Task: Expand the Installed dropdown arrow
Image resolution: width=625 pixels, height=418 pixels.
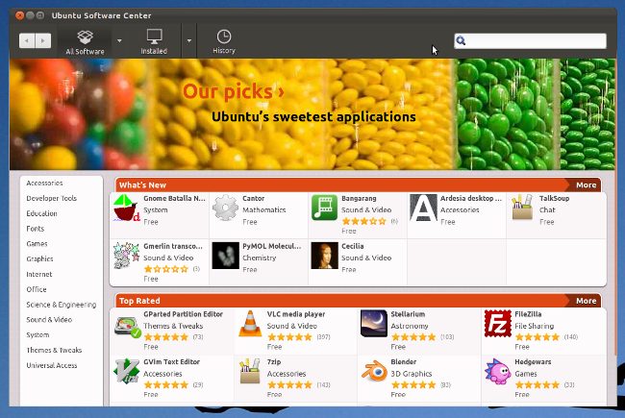Action: click(x=188, y=41)
